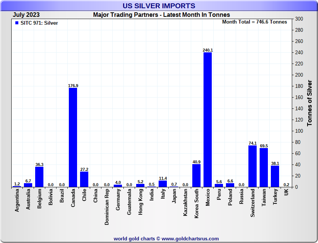Screen dimensions: 318x243
Task: Click the Chile bar labeled 27.2
Action: (x=84, y=179)
